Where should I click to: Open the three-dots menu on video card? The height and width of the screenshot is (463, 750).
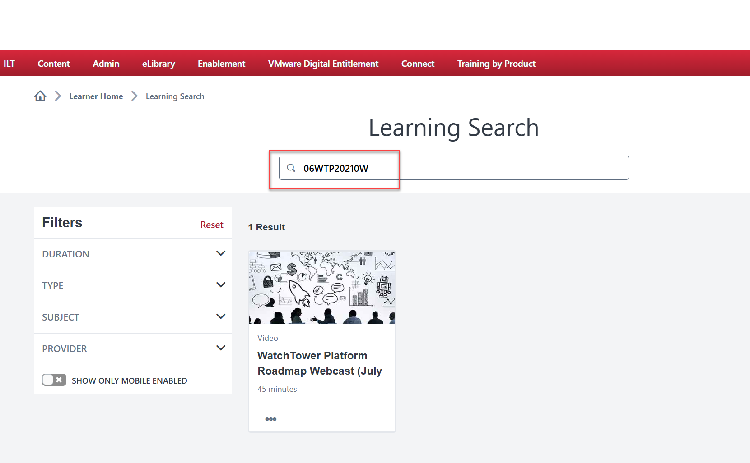(x=271, y=419)
